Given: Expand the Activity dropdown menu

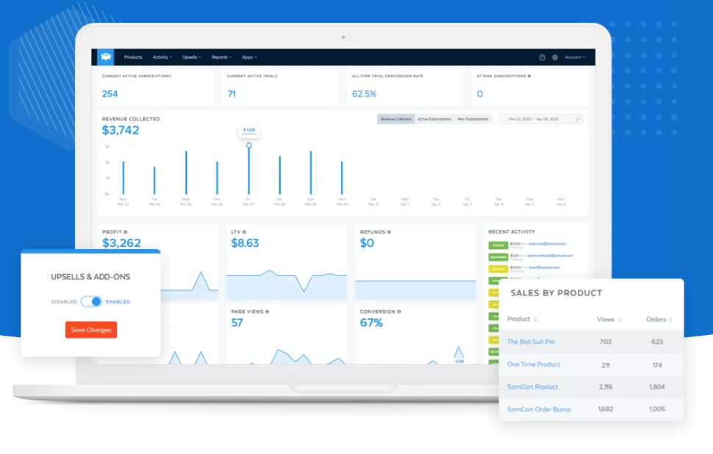Looking at the screenshot, I should (x=162, y=57).
